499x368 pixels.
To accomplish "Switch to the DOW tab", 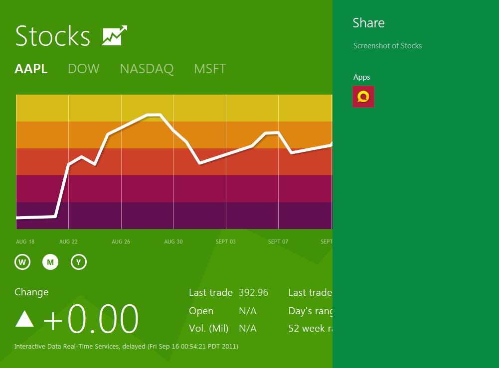I will pyautogui.click(x=84, y=69).
